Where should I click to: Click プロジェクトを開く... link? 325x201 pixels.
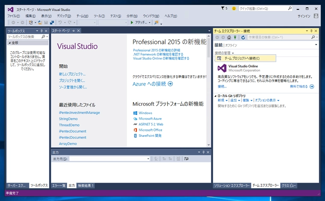[72, 80]
